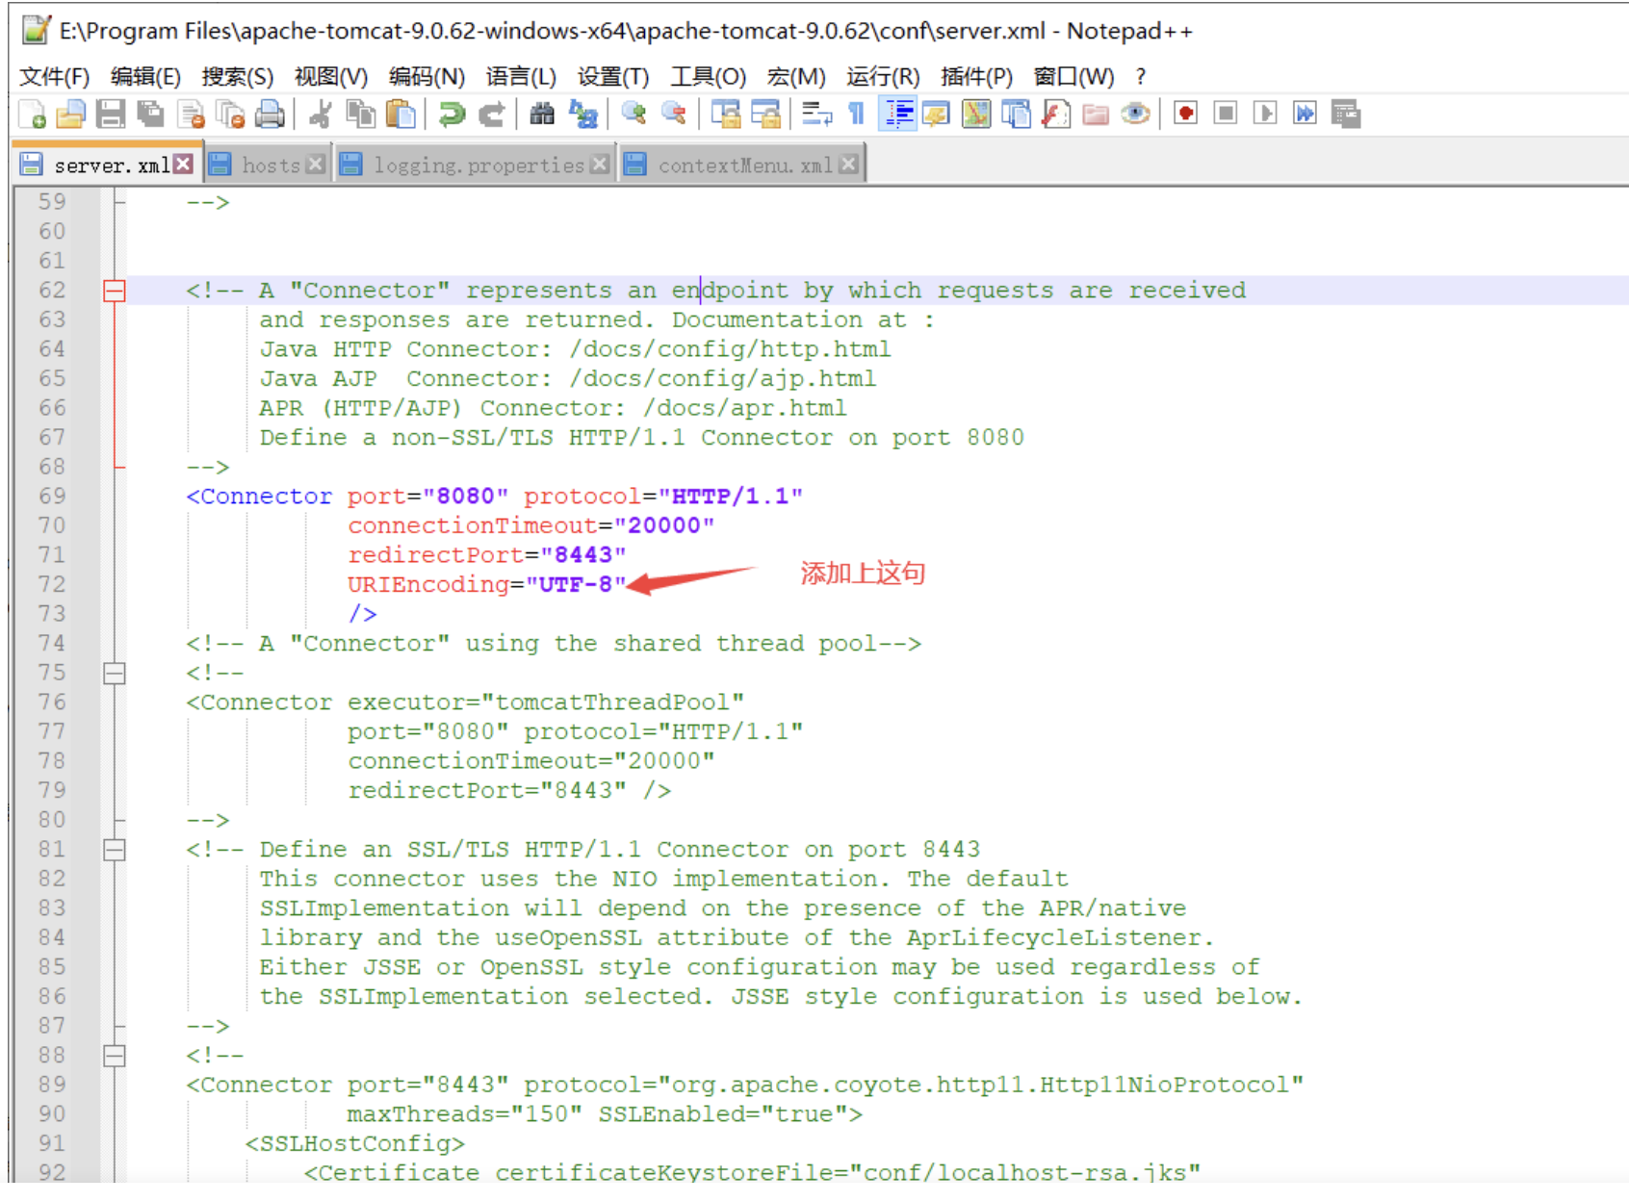The image size is (1629, 1202).
Task: Click the Cut scissors icon
Action: click(321, 115)
